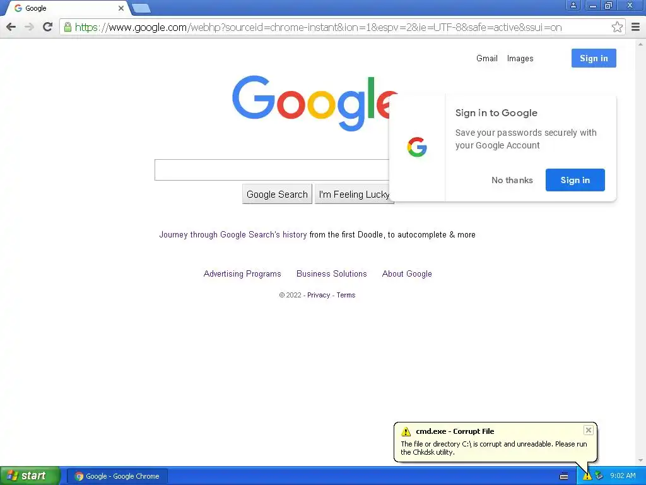Screen dimensions: 646x485
Task: Go back with the browser back arrow
Action: pyautogui.click(x=11, y=27)
